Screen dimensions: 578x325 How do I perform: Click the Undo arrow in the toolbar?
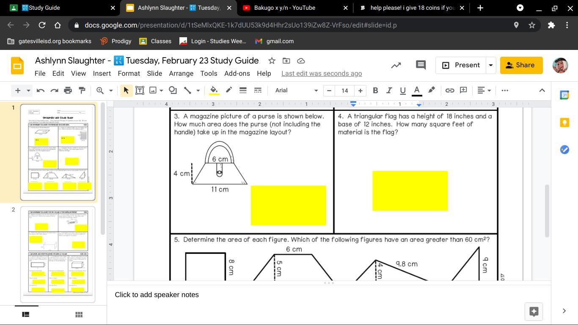click(x=41, y=90)
